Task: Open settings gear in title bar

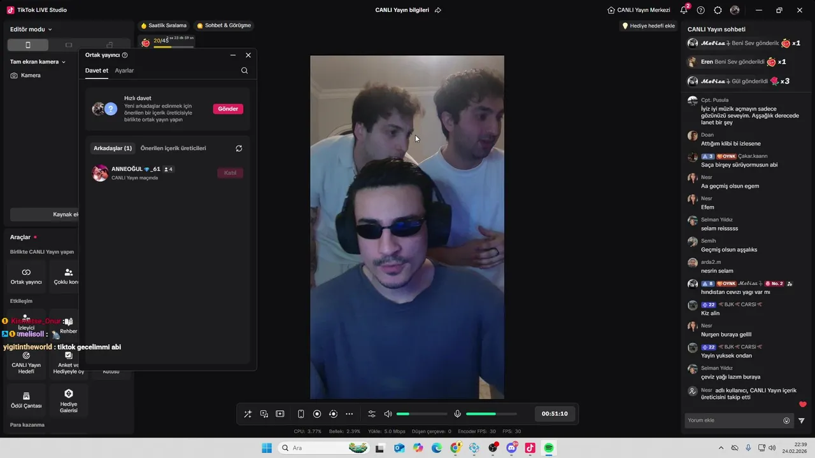Action: 718,10
